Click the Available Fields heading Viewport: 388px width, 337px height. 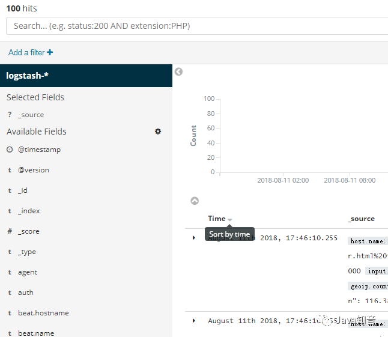[37, 132]
